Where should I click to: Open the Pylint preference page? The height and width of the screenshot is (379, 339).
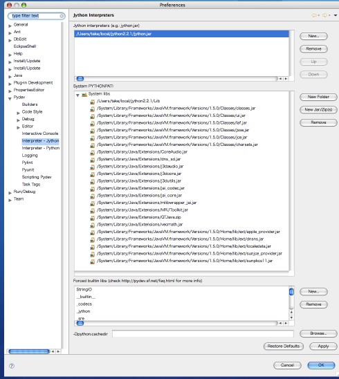point(27,163)
